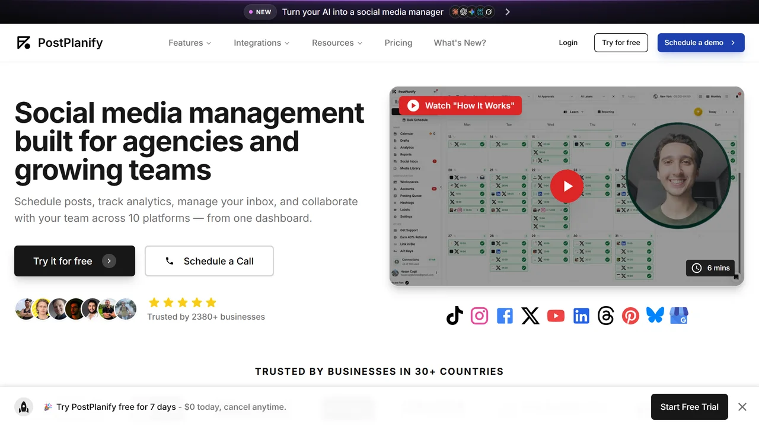Click the PostPlanify logo in the navbar

tap(60, 43)
